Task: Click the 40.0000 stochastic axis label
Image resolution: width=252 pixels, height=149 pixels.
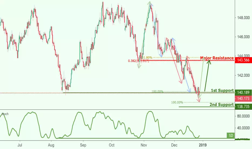Action: (243, 128)
